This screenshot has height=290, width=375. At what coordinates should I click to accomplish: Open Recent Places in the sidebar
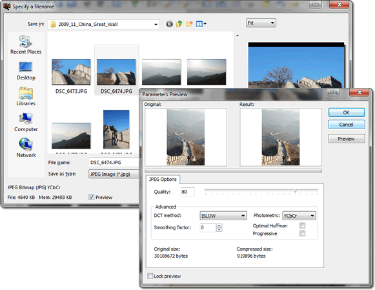[26, 45]
